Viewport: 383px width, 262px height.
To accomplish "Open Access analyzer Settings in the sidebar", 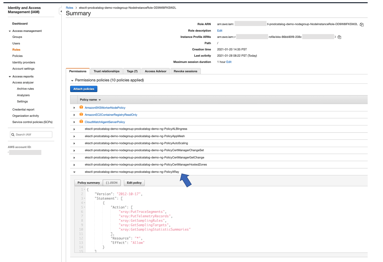I will [x=22, y=101].
